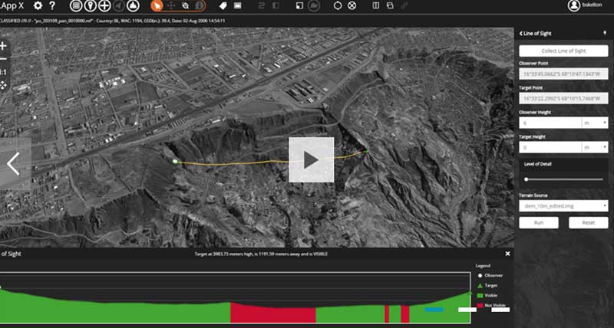
Task: Collapse the Line of Sight panel chevron
Action: [521, 34]
